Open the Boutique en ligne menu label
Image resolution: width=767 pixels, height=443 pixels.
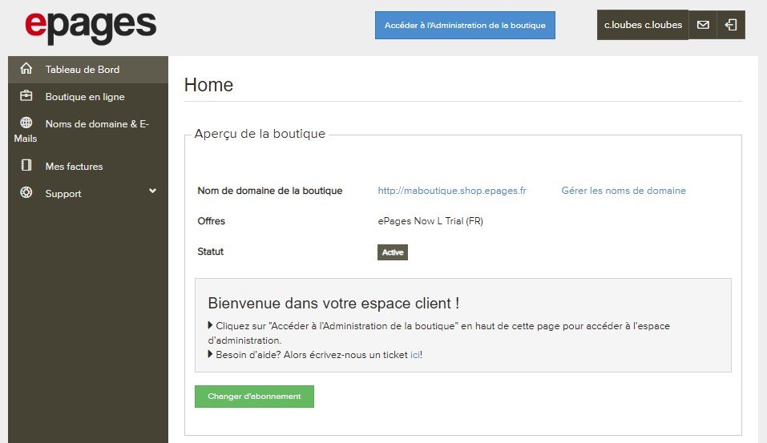[x=85, y=97]
